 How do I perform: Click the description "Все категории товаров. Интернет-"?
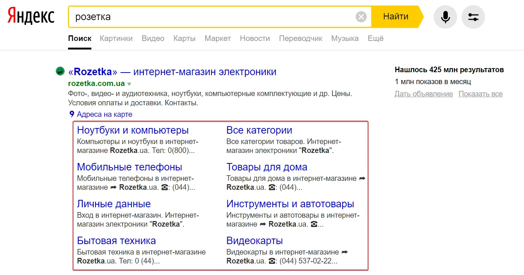(x=284, y=146)
